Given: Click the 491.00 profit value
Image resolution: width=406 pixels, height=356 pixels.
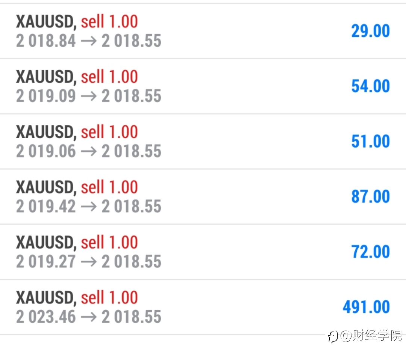Looking at the screenshot, I should tap(367, 307).
